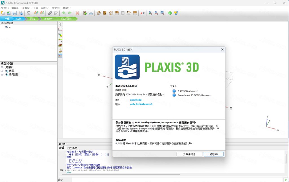
Task: Click the New project toolbar icon
Action: pos(3,13)
